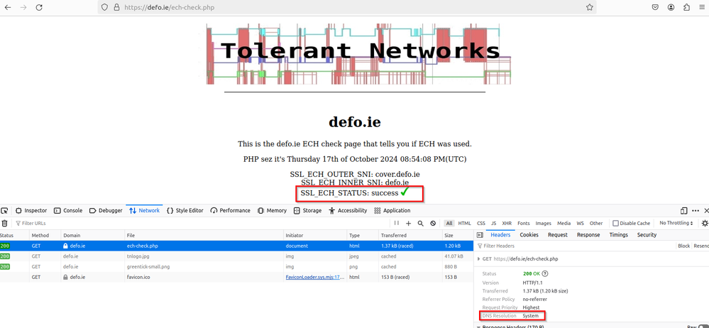Filter requests by Fonts
709x328 pixels.
[524, 224]
